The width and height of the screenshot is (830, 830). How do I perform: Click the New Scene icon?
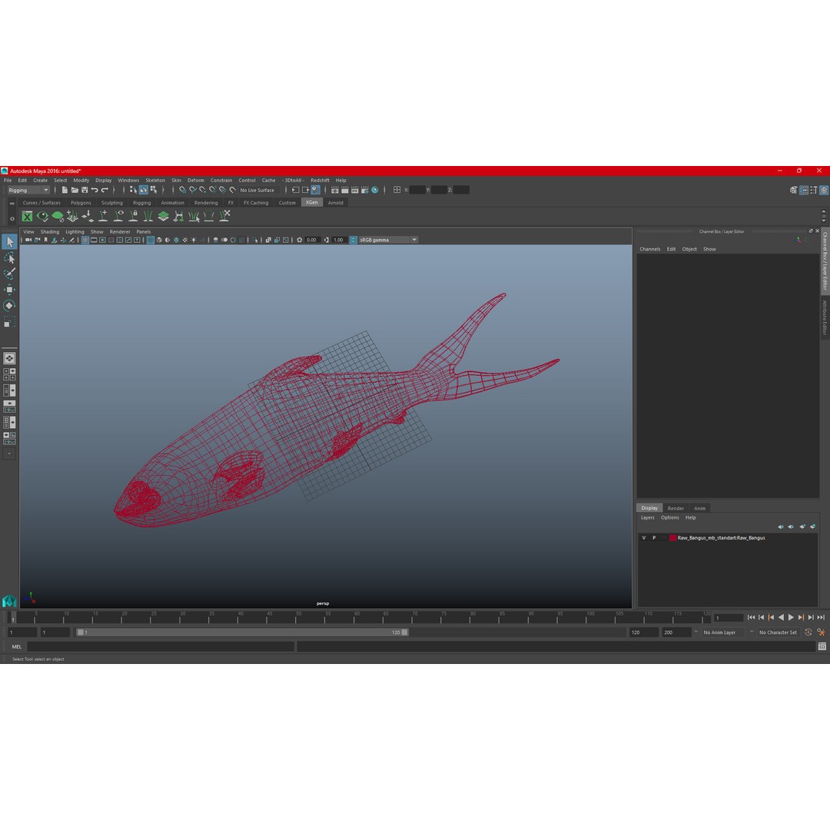click(x=65, y=190)
